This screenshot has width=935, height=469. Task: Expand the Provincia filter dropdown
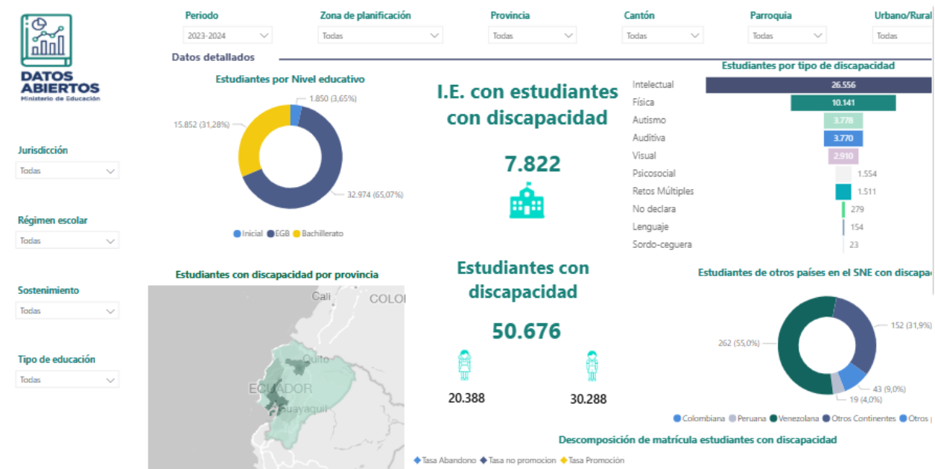[533, 35]
